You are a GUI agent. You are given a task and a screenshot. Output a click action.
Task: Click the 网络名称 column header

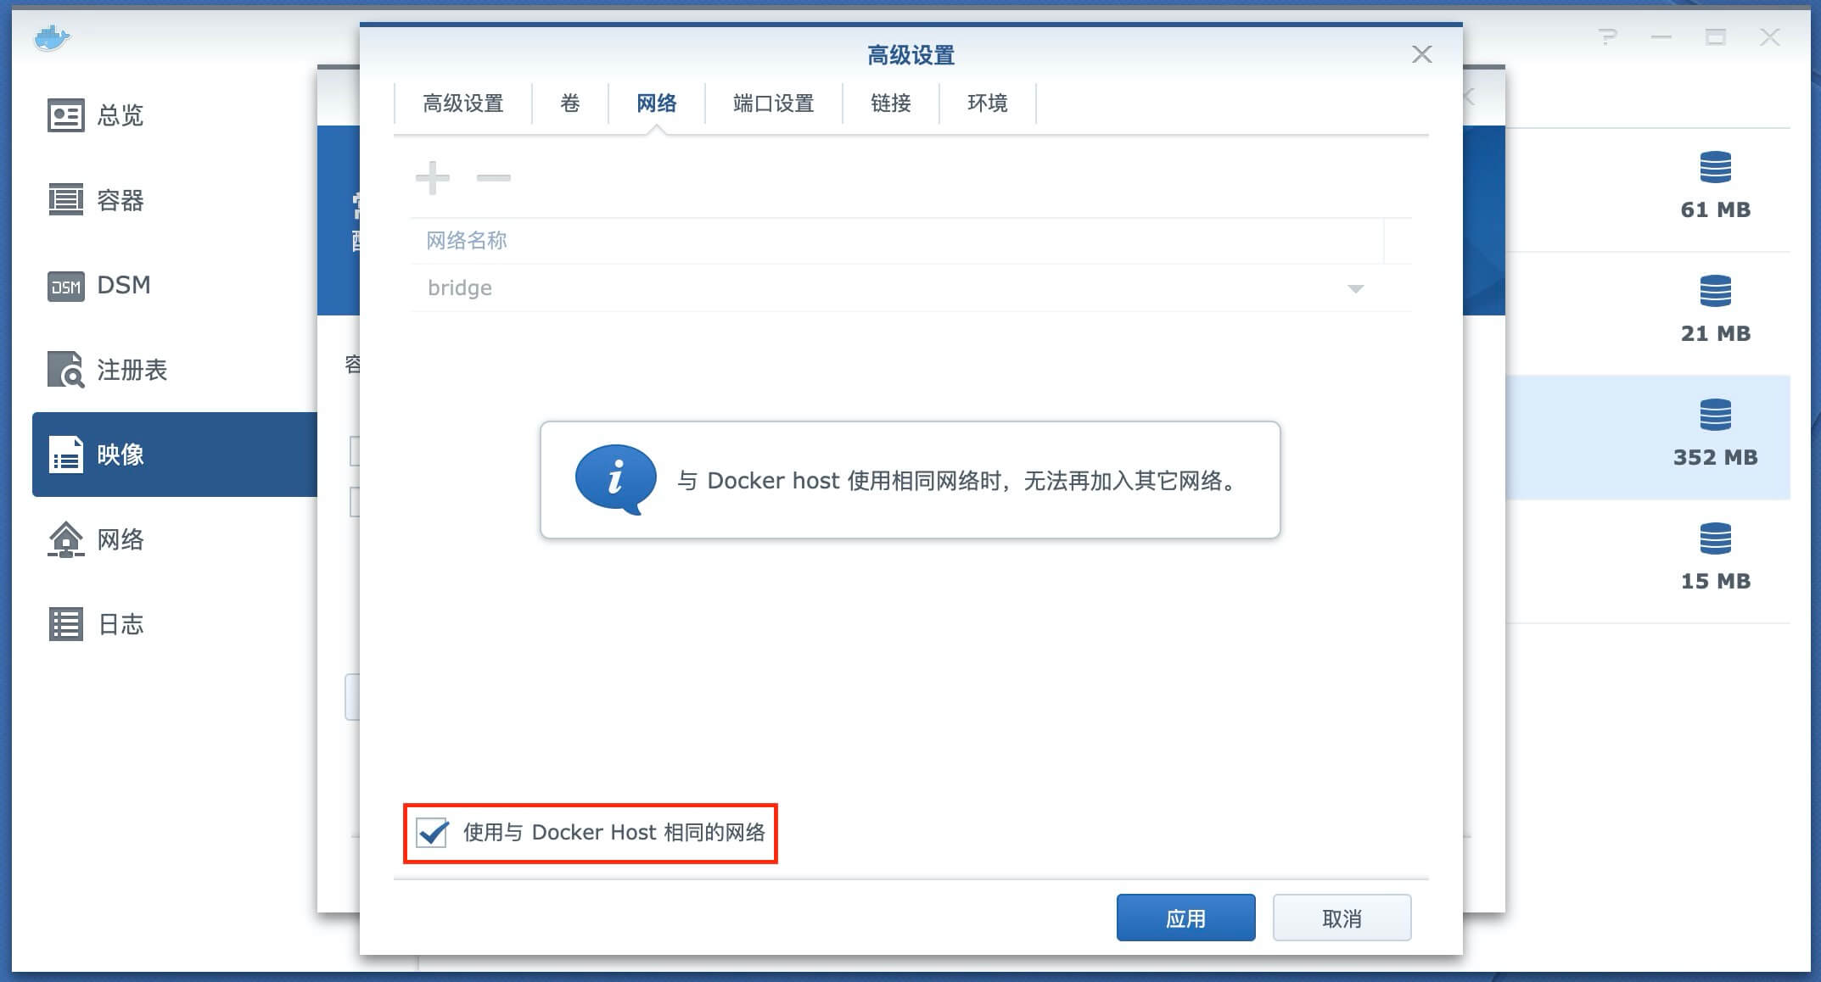pyautogui.click(x=467, y=241)
